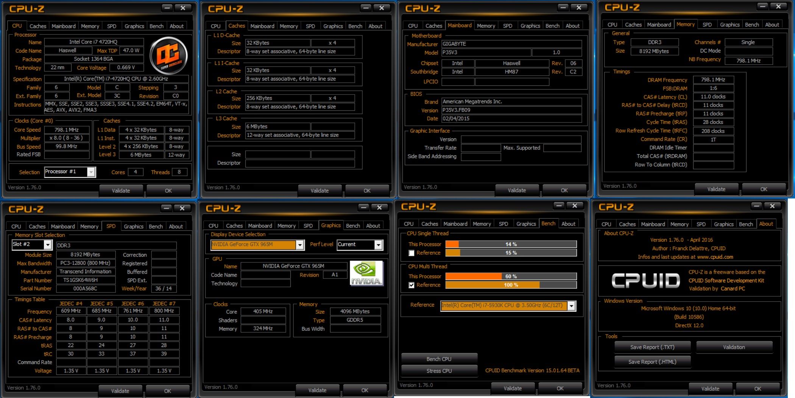Click the Week/Year 36 / 14 field
This screenshot has height=398, width=795.
164,288
